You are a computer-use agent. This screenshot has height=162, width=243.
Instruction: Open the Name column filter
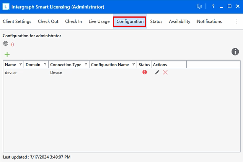coord(20,64)
